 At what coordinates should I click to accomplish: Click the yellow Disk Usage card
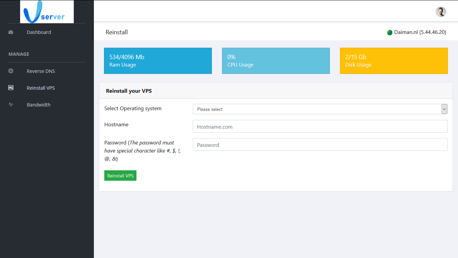click(394, 61)
